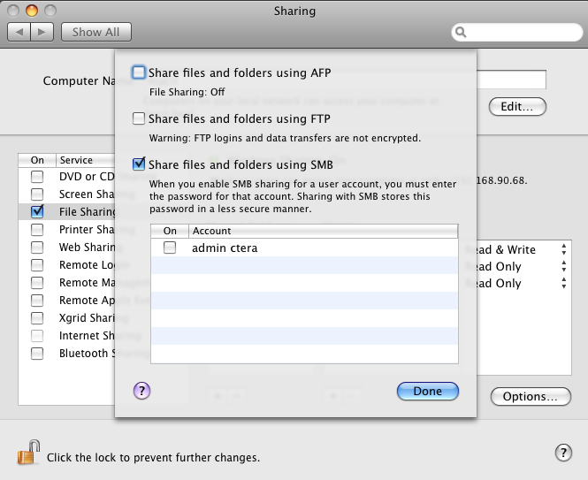
Task: Open help with the purple question mark button
Action: (x=141, y=391)
